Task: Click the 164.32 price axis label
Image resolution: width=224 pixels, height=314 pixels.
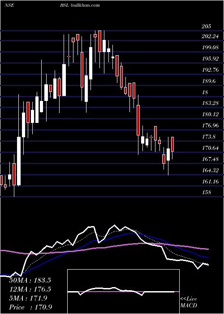Action: pos(210,170)
